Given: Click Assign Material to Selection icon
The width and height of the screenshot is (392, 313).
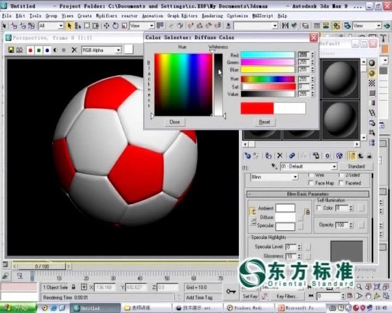Looking at the screenshot, I should tap(269, 156).
